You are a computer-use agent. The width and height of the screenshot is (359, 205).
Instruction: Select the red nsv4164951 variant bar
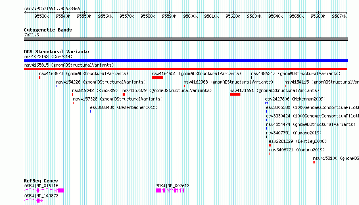point(158,77)
